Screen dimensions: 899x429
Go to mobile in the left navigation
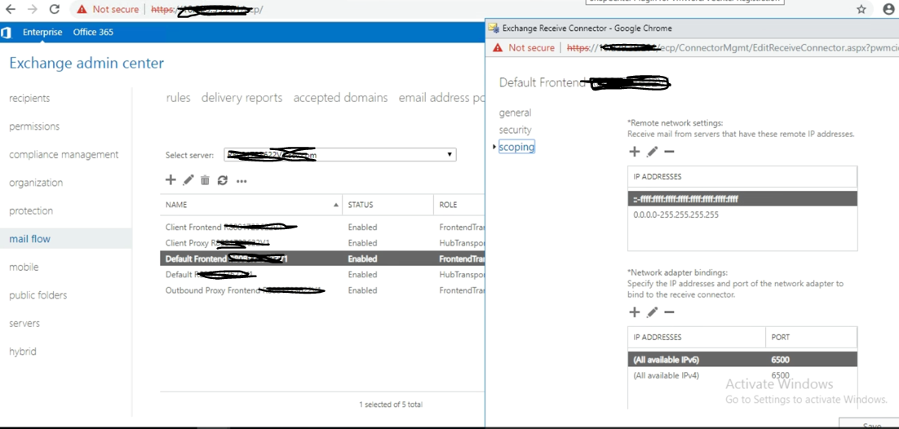(x=24, y=267)
